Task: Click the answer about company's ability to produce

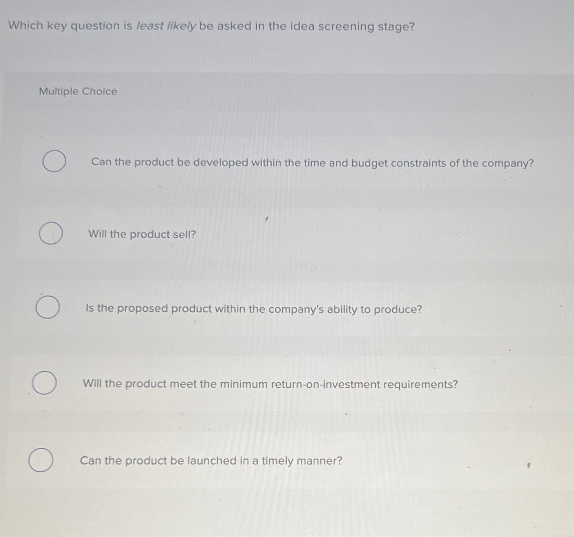Action: (x=253, y=309)
